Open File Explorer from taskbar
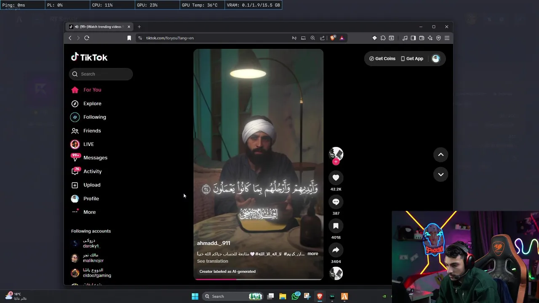 [x=283, y=296]
